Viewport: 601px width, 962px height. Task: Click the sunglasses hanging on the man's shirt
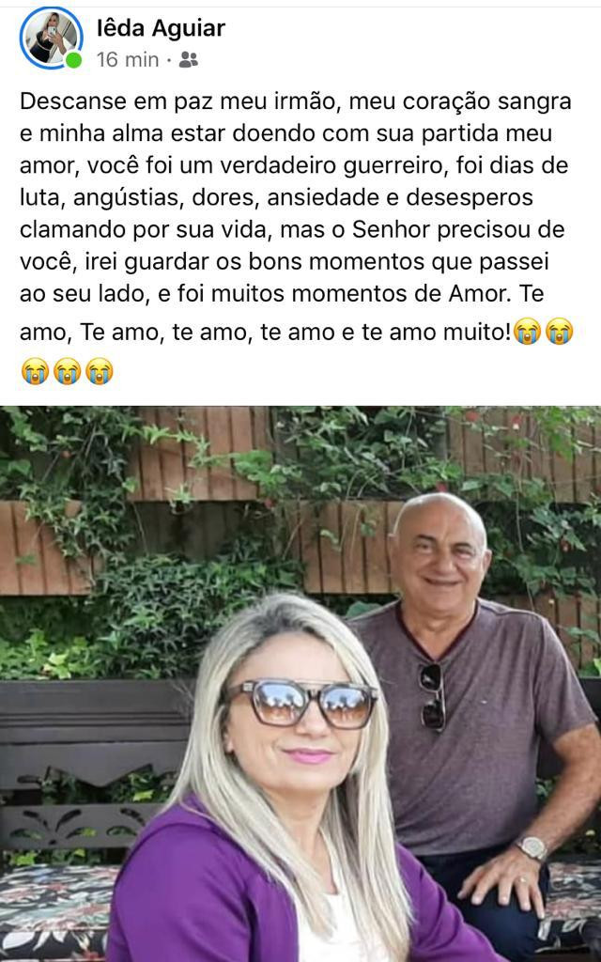coord(433,696)
